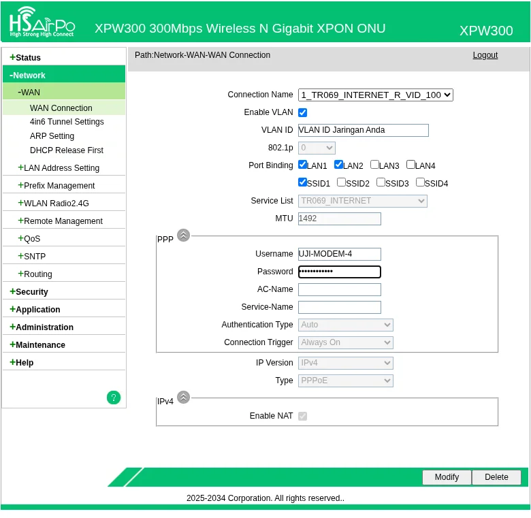Expand the Application menu
531x518 pixels.
64,310
